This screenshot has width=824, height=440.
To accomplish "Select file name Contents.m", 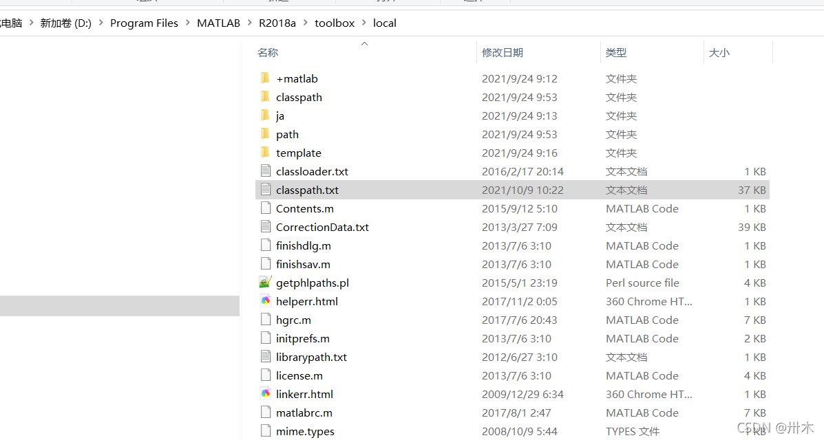I will 305,208.
